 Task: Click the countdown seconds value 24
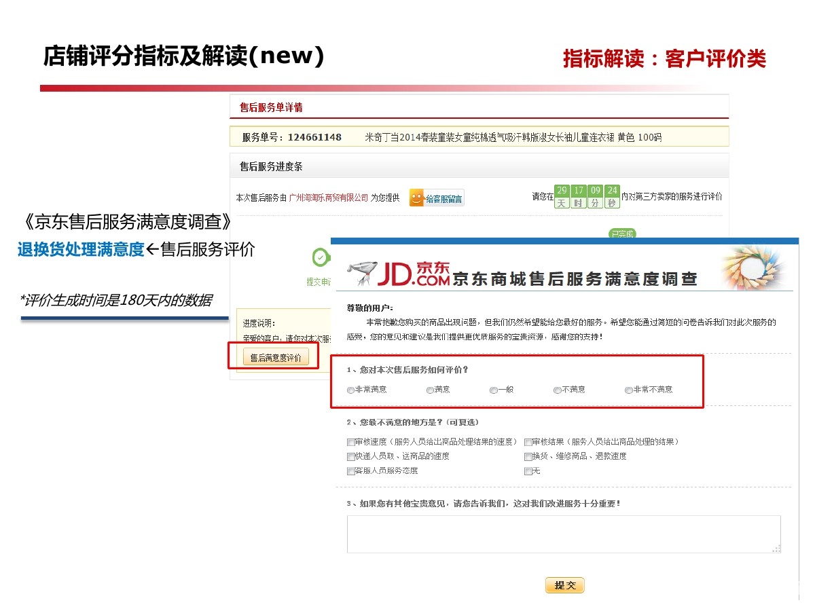[x=612, y=191]
